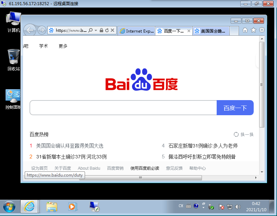Select the 计算机 desktop icon

point(13,22)
